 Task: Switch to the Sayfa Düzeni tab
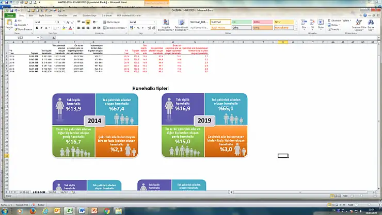pyautogui.click(x=46, y=15)
